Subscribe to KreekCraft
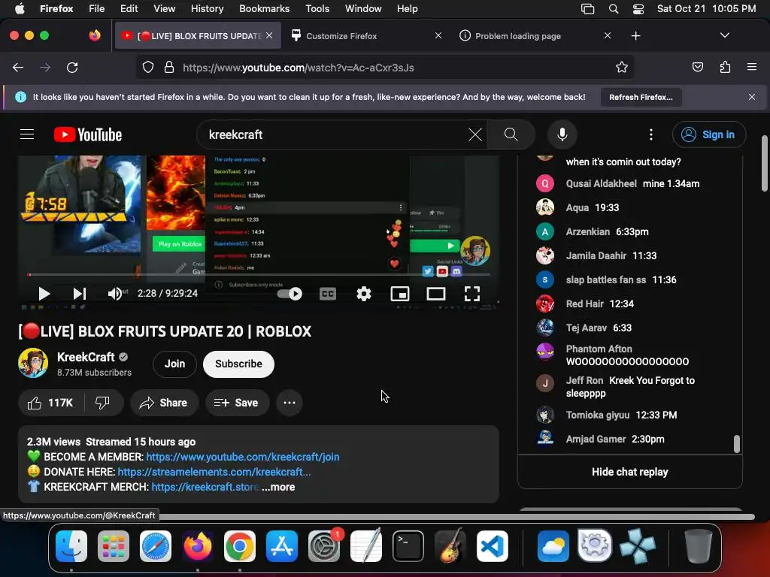The image size is (770, 577). coord(238,364)
